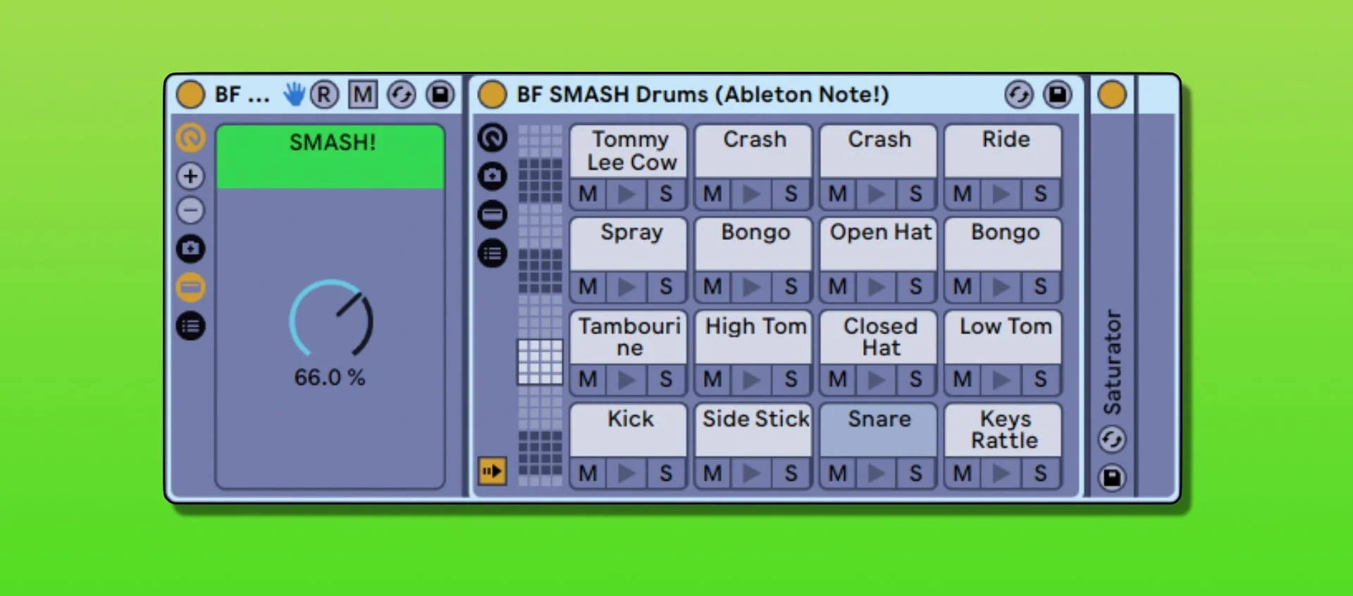This screenshot has height=596, width=1353.
Task: Toggle the orange chain list button
Action: click(x=190, y=287)
